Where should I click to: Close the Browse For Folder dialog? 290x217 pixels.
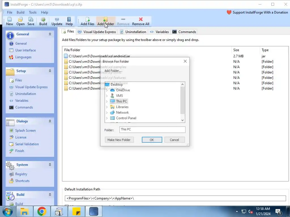point(185,61)
